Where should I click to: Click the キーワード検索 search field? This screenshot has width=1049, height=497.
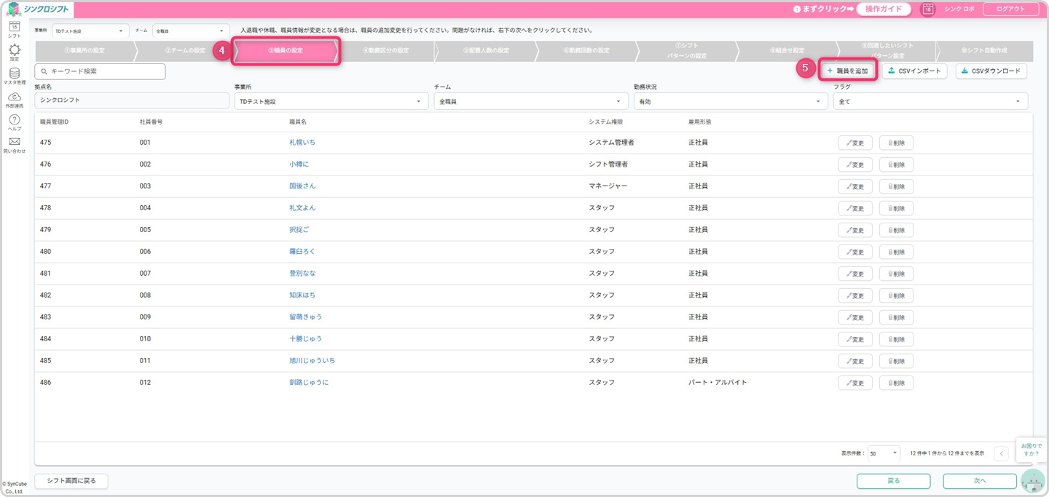100,71
